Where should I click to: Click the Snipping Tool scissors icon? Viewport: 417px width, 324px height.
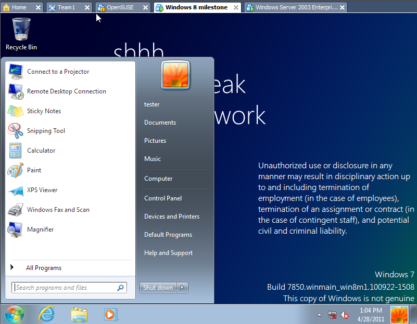[16, 131]
